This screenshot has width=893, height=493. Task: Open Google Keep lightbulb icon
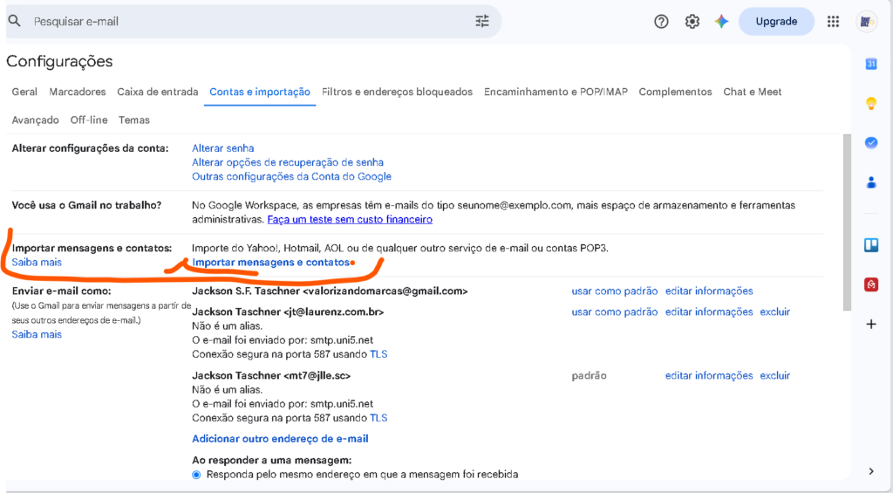click(x=871, y=104)
